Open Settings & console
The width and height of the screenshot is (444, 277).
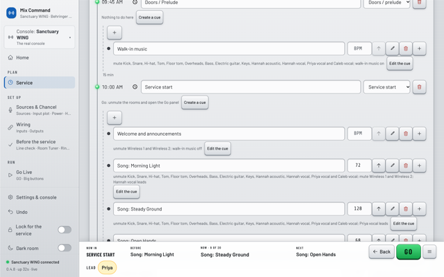pos(40,197)
